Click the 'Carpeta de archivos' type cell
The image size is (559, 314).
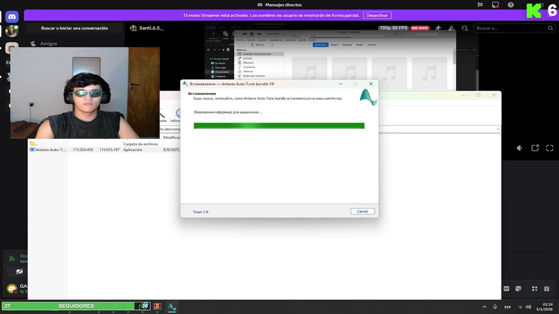coord(141,144)
